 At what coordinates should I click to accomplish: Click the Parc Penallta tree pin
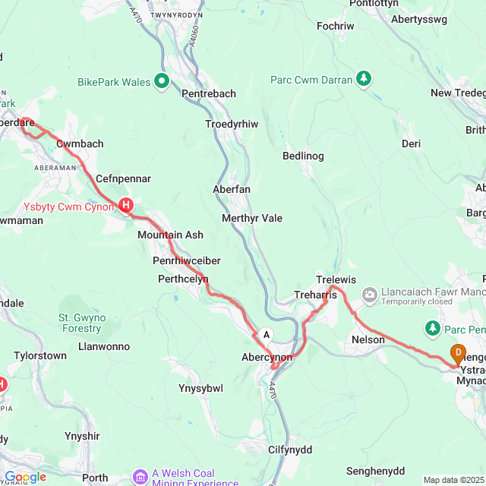point(433,328)
